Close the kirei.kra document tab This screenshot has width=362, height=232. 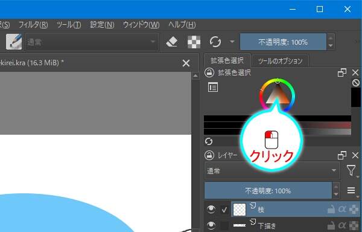click(x=186, y=63)
